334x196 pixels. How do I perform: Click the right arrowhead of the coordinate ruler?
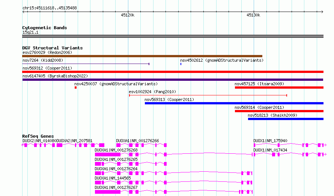322,12
